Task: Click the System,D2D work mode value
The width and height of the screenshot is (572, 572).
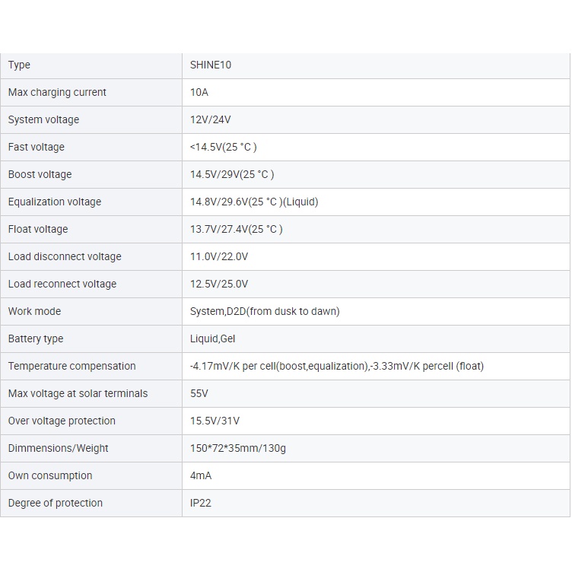Action: [x=265, y=311]
